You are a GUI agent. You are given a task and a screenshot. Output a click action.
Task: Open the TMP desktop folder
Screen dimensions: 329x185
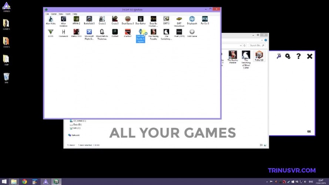coord(6,60)
